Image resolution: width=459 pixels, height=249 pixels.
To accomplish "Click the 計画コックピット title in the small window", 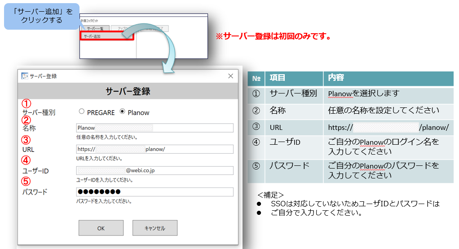I will [89, 21].
